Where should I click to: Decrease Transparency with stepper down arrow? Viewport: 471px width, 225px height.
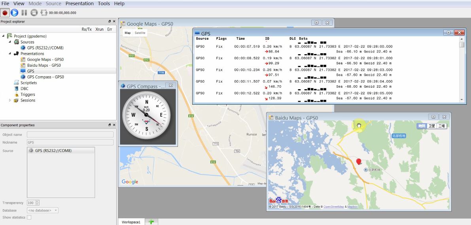[x=37, y=204]
